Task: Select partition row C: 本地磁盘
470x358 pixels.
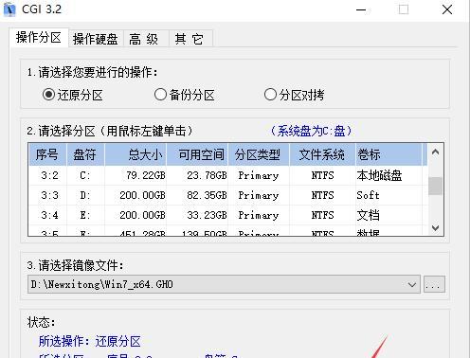Action: point(228,175)
